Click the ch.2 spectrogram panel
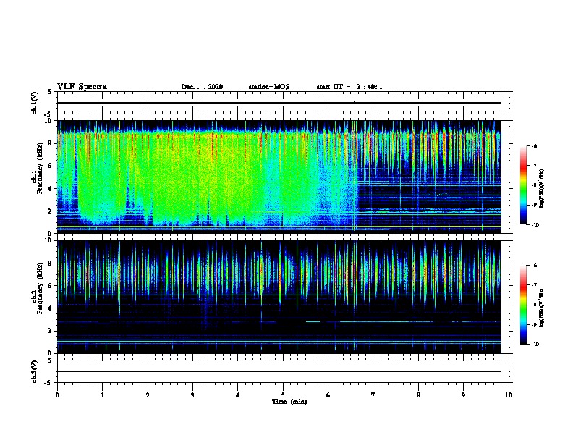Viewport: 573px width, 443px height. 279,297
